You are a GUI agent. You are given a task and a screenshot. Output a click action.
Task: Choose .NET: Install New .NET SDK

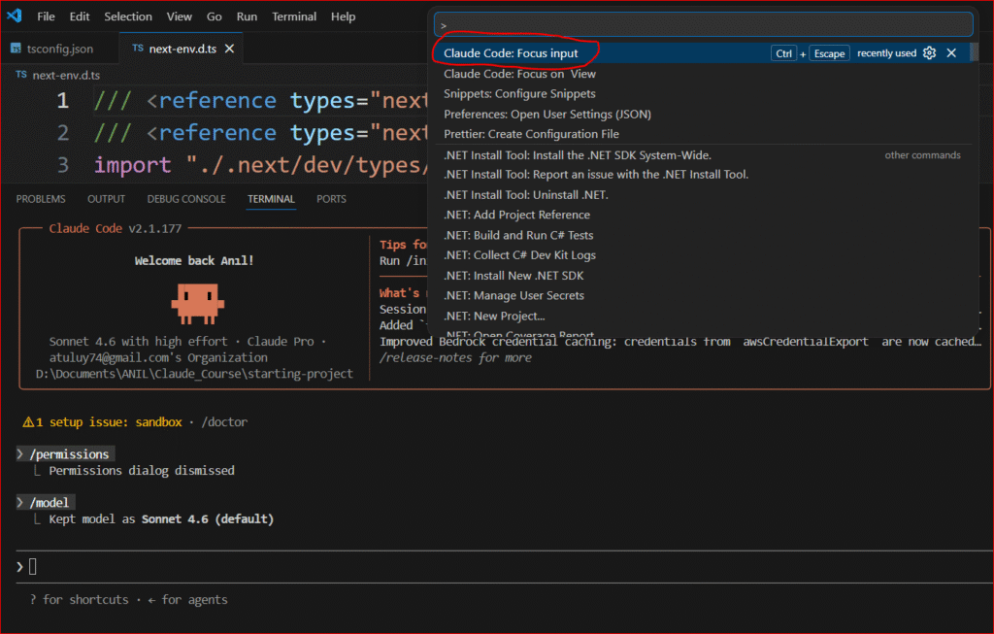(x=702, y=275)
